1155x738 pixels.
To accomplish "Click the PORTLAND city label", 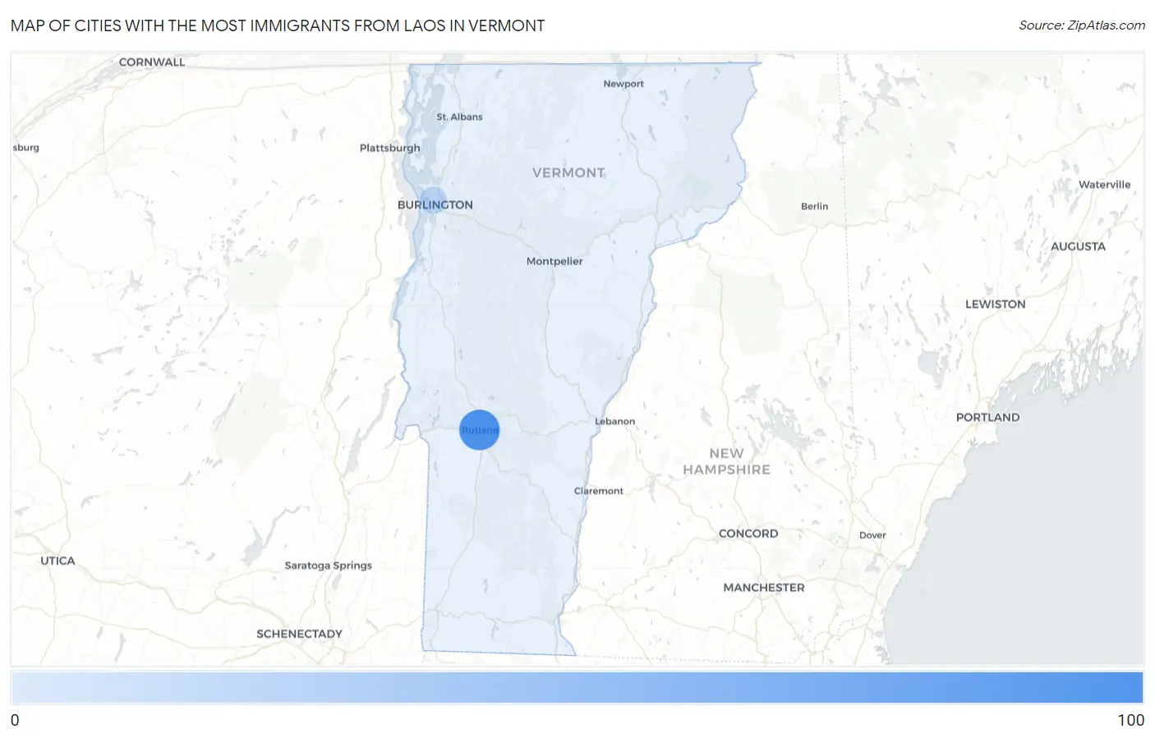I will pos(987,417).
